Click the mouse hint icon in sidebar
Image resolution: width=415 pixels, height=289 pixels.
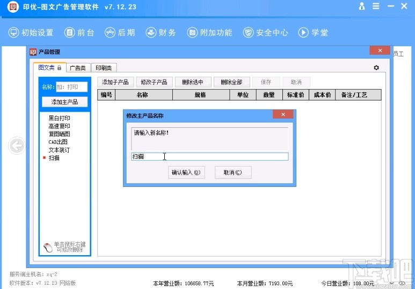48,248
